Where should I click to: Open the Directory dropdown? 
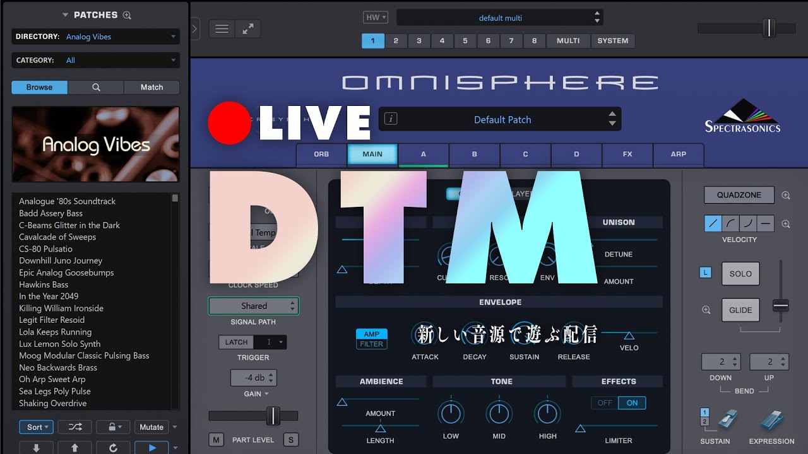95,37
